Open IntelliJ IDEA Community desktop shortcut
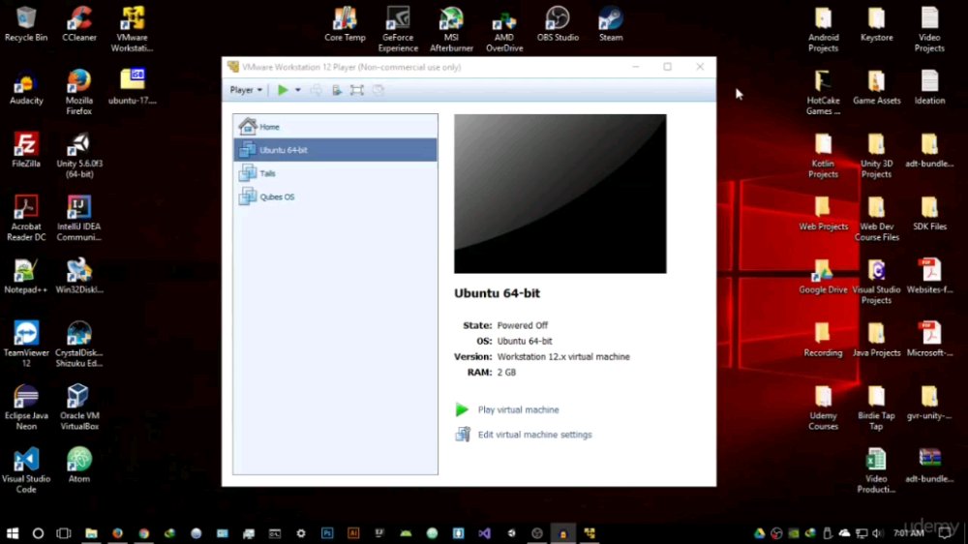The height and width of the screenshot is (544, 968). pos(79,219)
